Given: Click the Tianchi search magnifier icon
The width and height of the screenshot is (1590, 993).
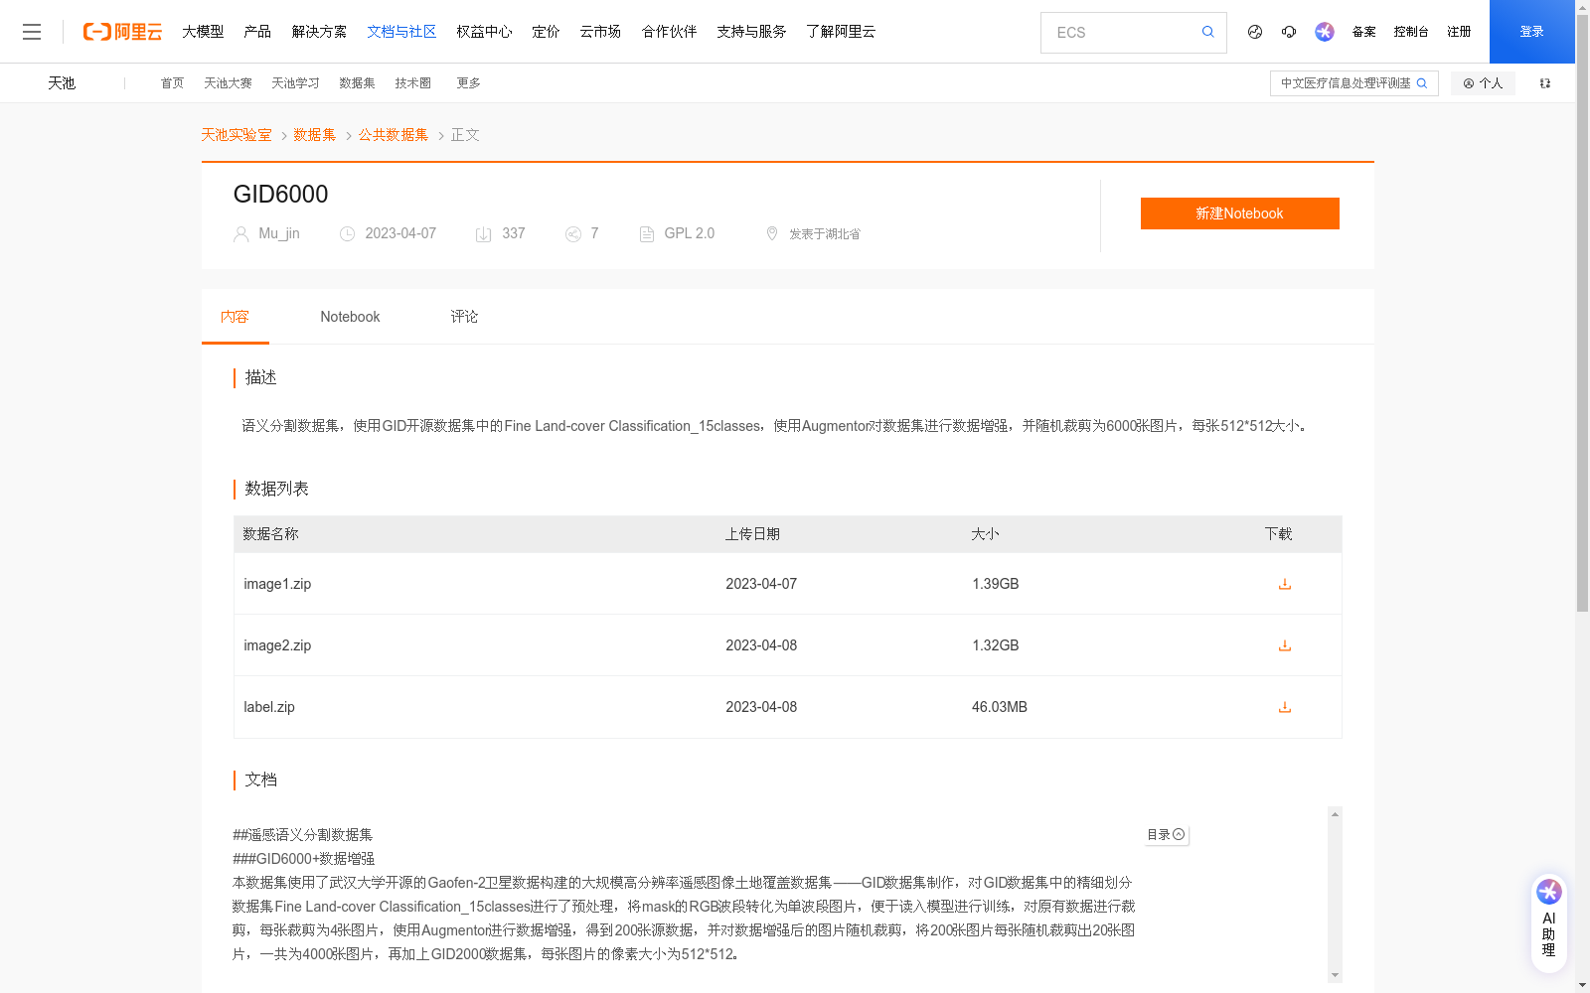Looking at the screenshot, I should pos(1421,83).
